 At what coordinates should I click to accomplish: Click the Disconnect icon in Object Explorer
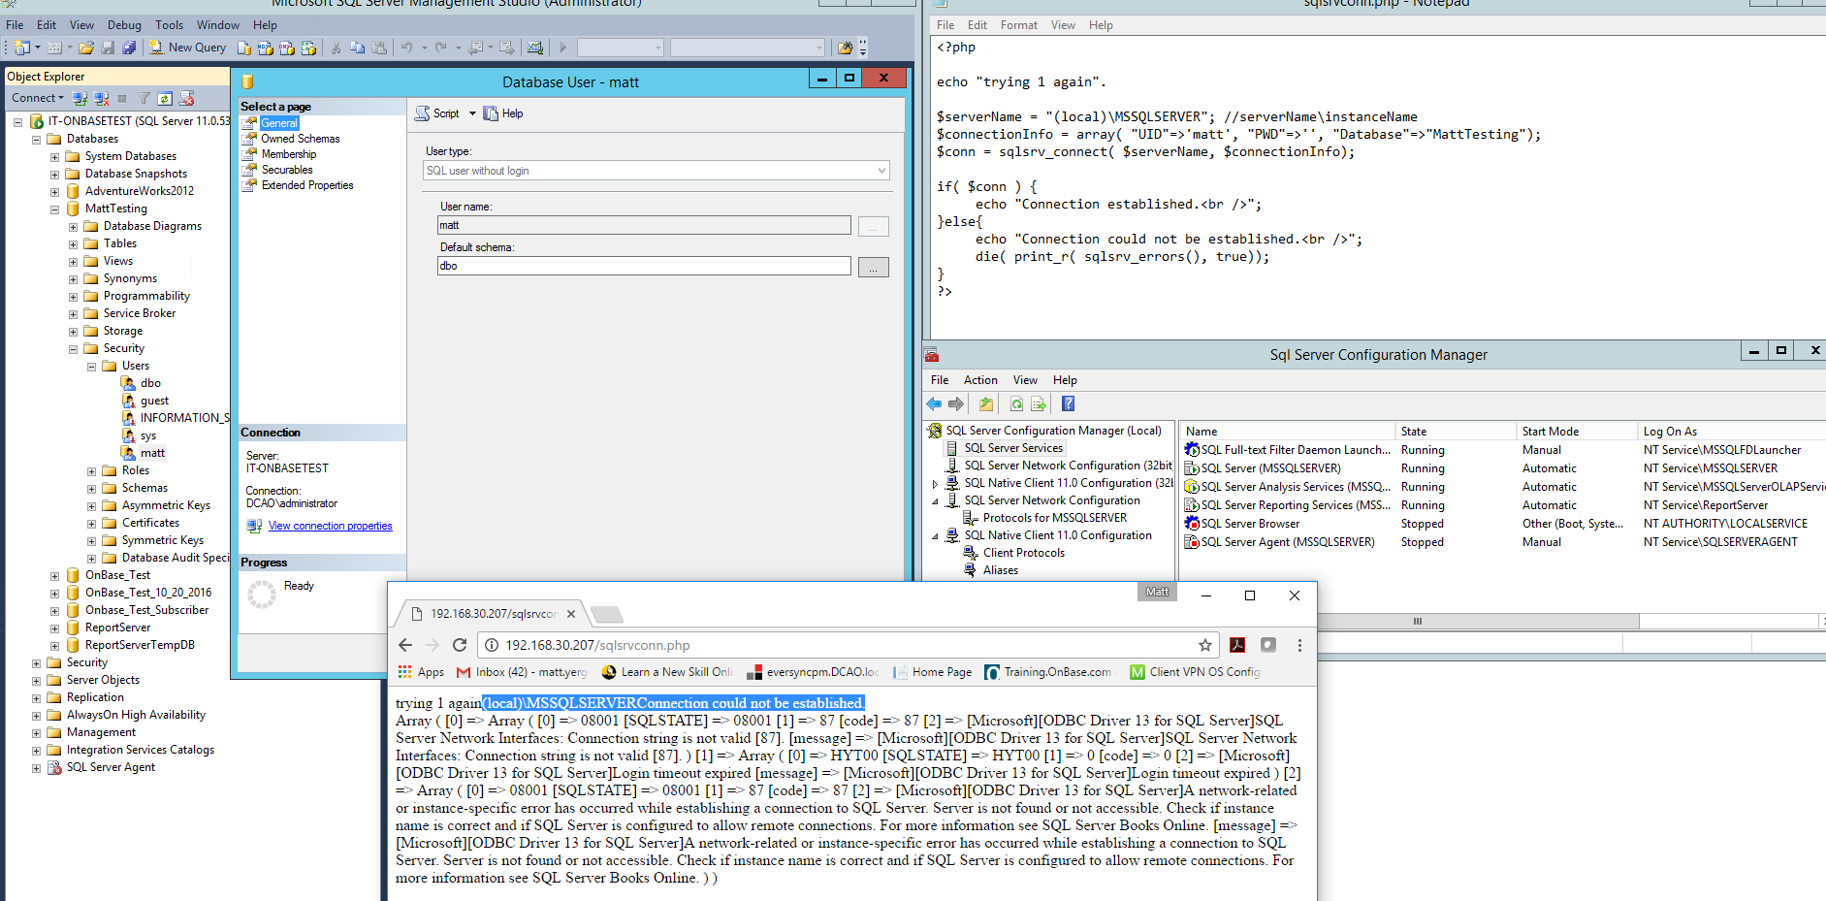point(101,98)
